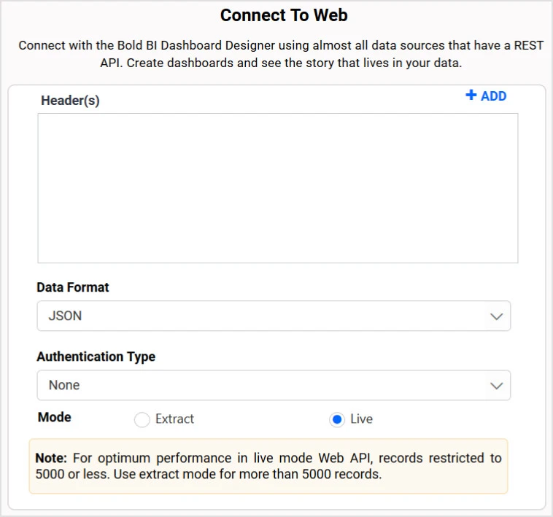
Task: Click the live mode performance Note box
Action: coord(268,466)
